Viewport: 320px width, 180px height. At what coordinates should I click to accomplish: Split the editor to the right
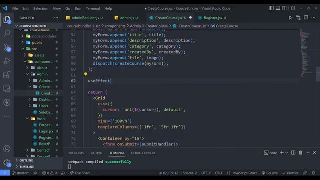[x=306, y=18]
